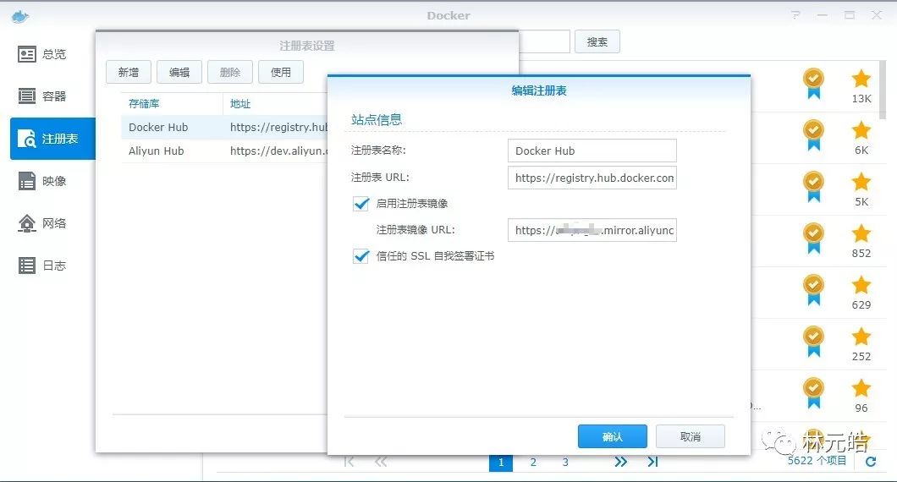The image size is (897, 482).
Task: Click the star icon above 252
Action: click(861, 337)
